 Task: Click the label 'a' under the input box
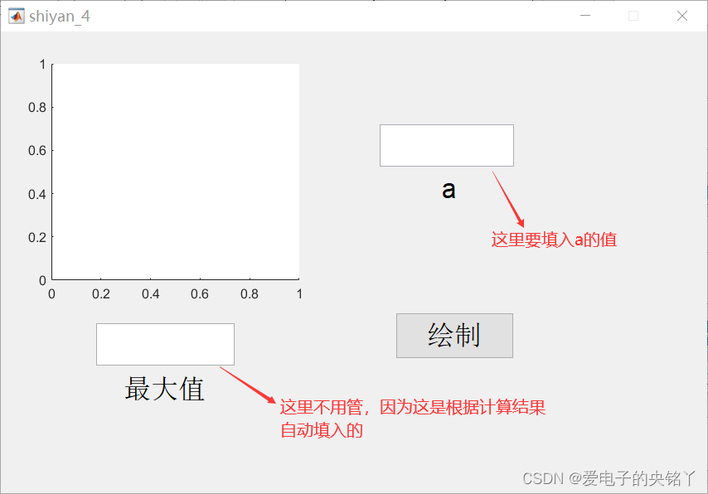click(x=449, y=190)
